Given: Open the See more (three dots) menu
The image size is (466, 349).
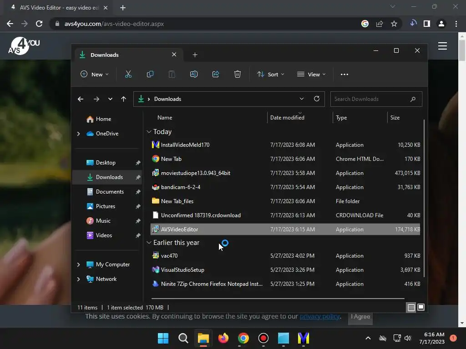Looking at the screenshot, I should point(344,74).
